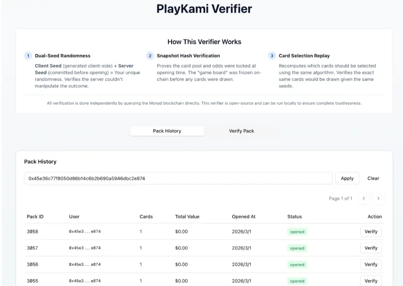Verify pack 3055
This screenshot has width=403, height=286.
371,281
